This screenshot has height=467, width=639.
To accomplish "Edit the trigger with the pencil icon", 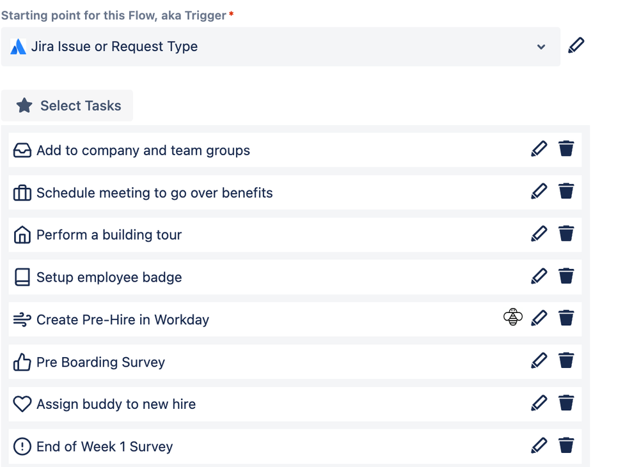I will [x=576, y=45].
